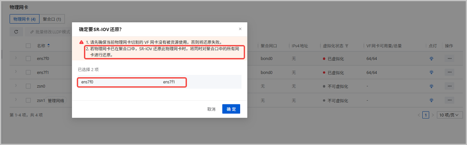Expand the ens7f0 row details
The image size is (467, 145).
coord(16,58)
